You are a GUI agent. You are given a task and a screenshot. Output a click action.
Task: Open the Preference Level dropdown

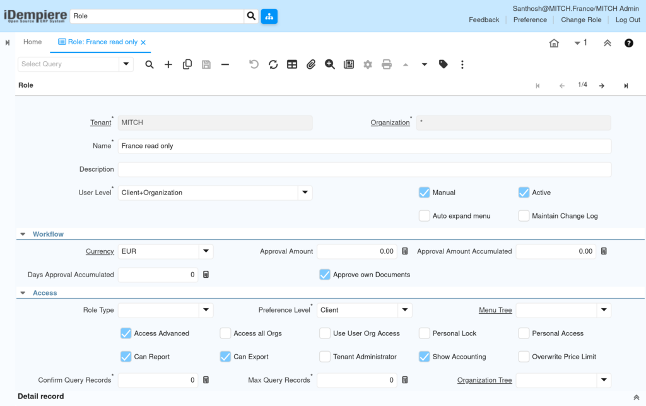coord(405,310)
